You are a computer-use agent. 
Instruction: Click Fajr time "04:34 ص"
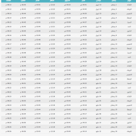point(83,36)
